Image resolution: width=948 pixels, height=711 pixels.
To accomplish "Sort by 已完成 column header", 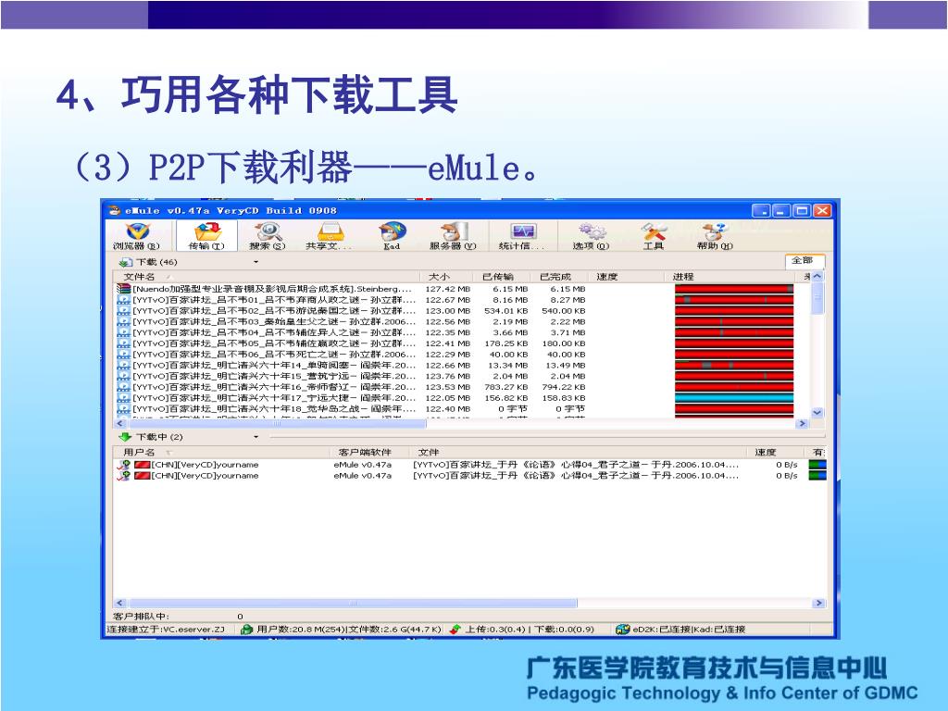I will pyautogui.click(x=559, y=277).
